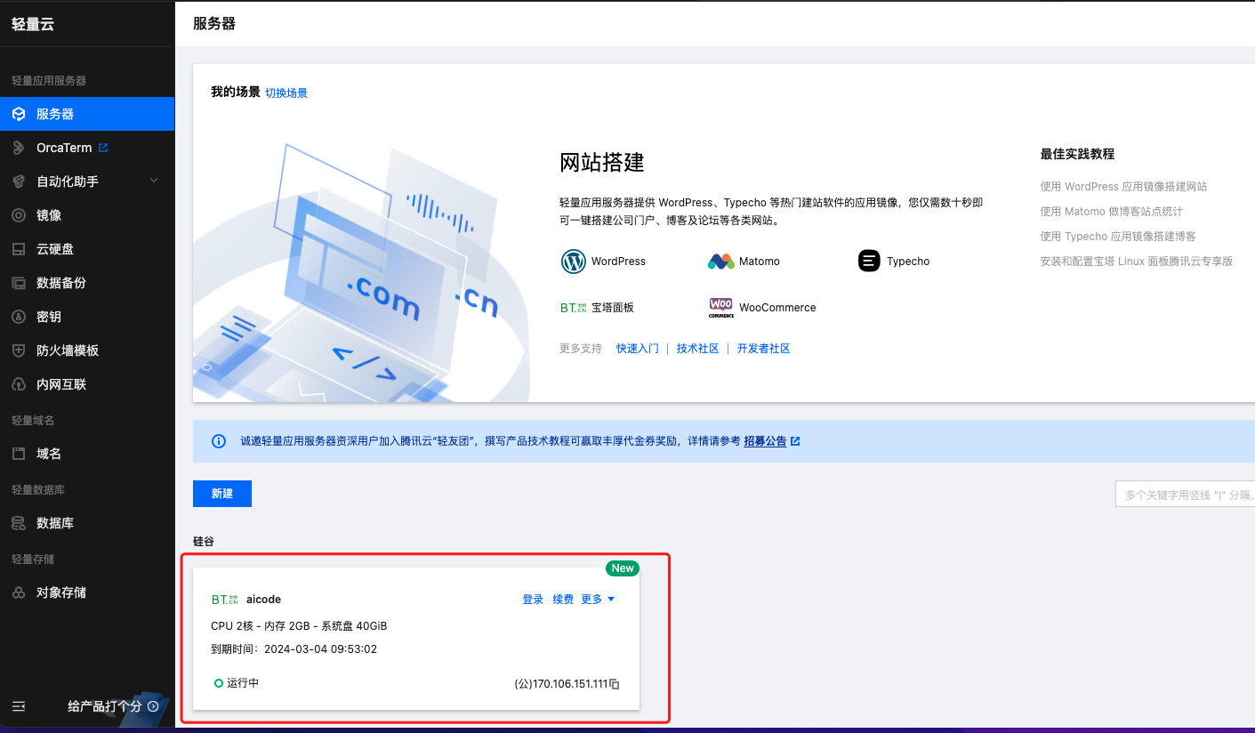Click the WordPress logo icon
Image resolution: width=1255 pixels, height=733 pixels.
574,262
